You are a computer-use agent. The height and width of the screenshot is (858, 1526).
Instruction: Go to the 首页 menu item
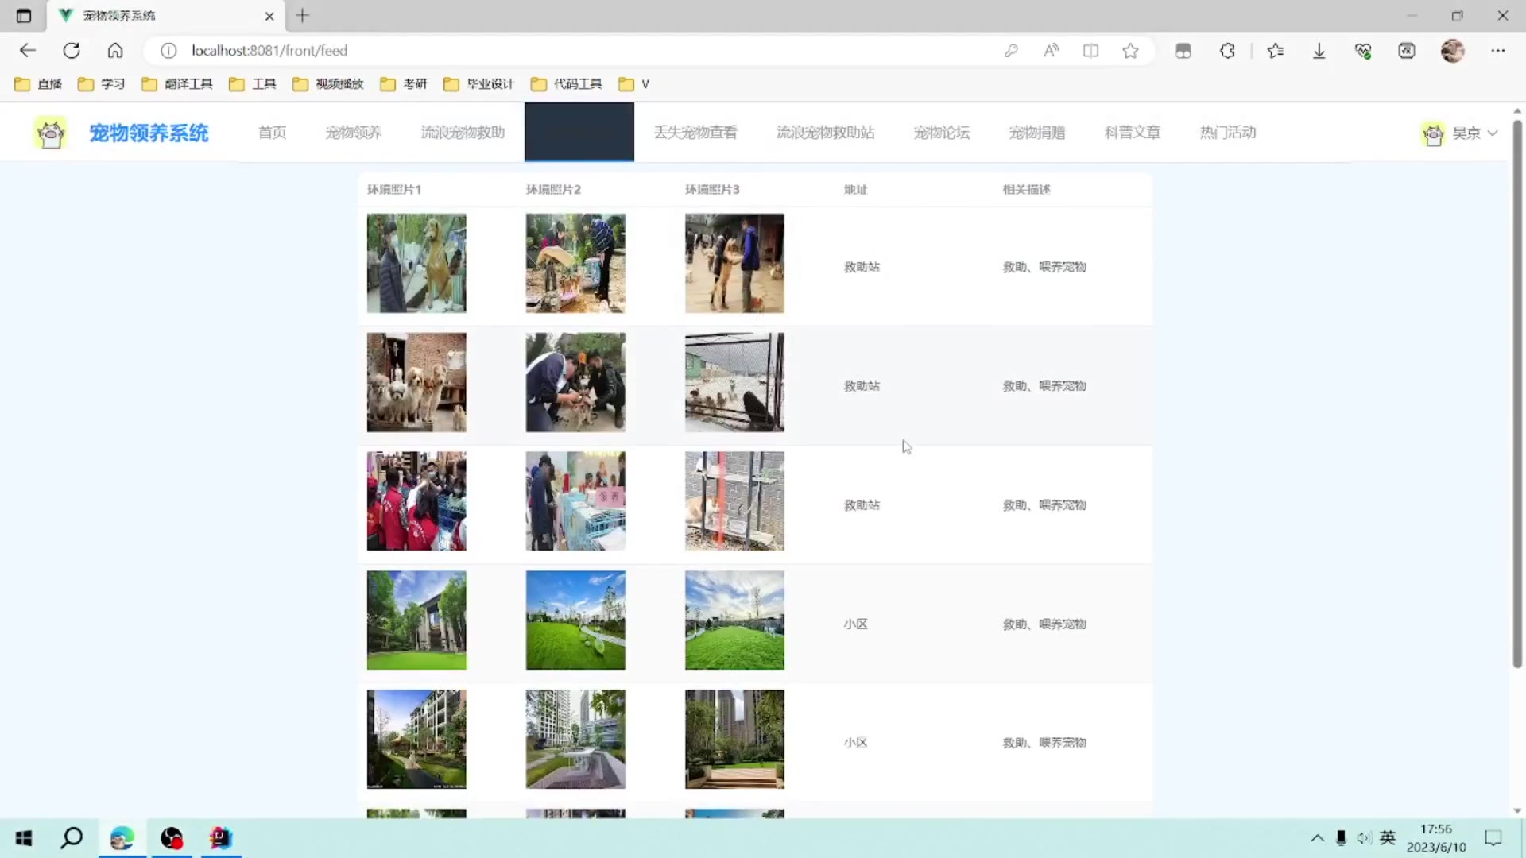(272, 133)
